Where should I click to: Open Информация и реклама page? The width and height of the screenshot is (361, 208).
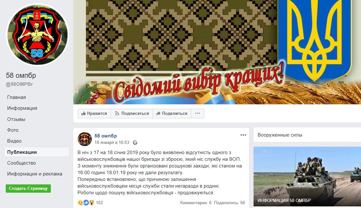35,174
